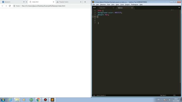This screenshot has height=102, width=182.
Task: Expand the open tabs dropdown arrow
Action: coord(179,8)
